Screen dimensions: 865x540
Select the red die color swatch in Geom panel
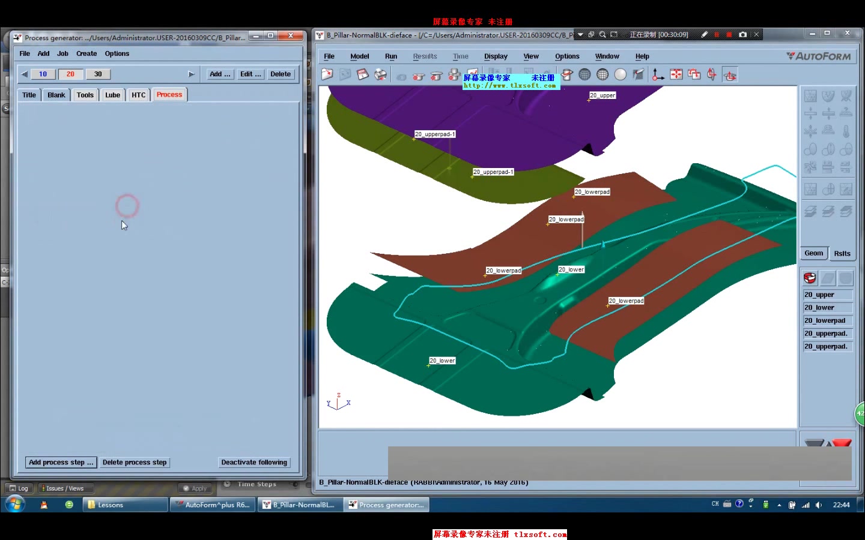(810, 278)
